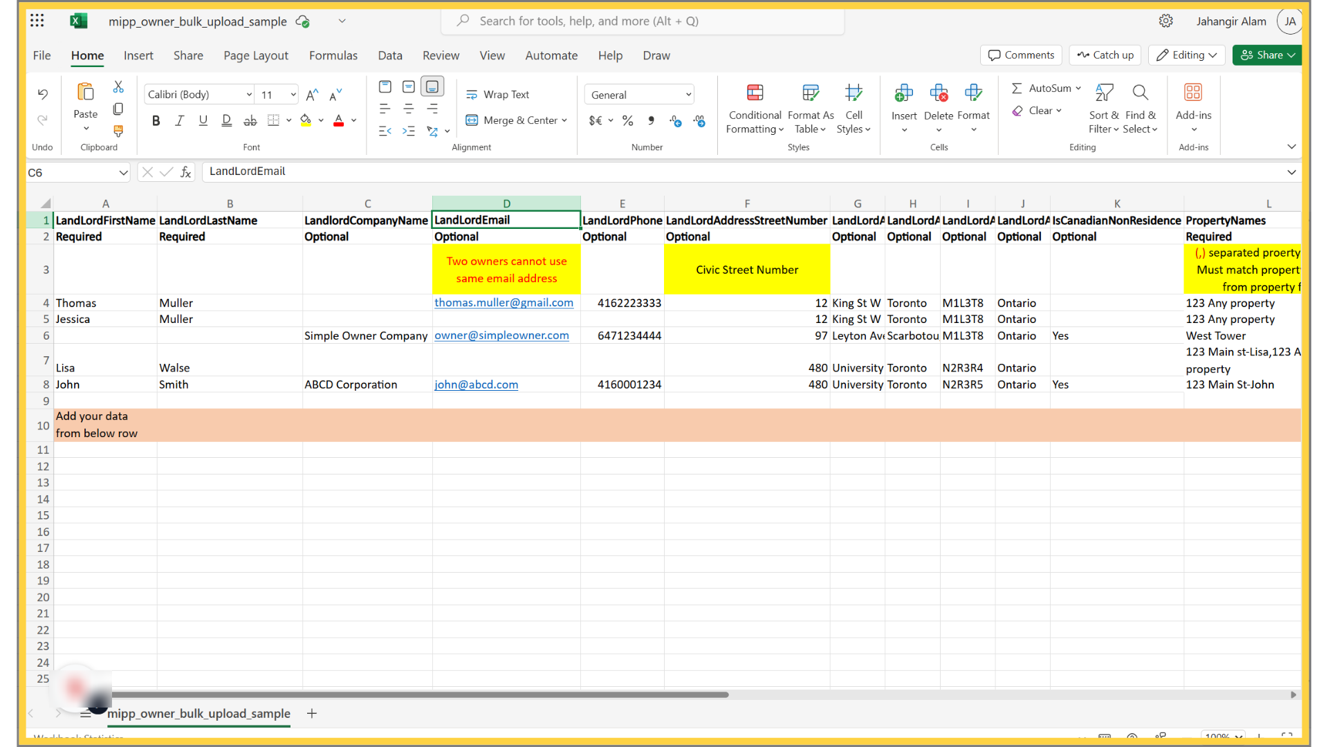Screen dimensions: 1328x747
Task: Increase font size icon
Action: (313, 95)
